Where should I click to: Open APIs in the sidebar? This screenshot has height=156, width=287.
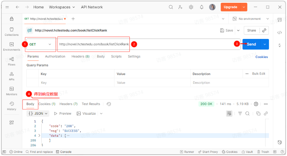11,76
